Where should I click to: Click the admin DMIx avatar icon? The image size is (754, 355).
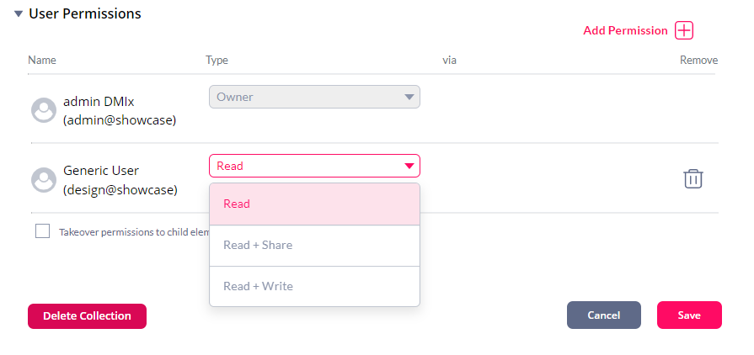(44, 110)
